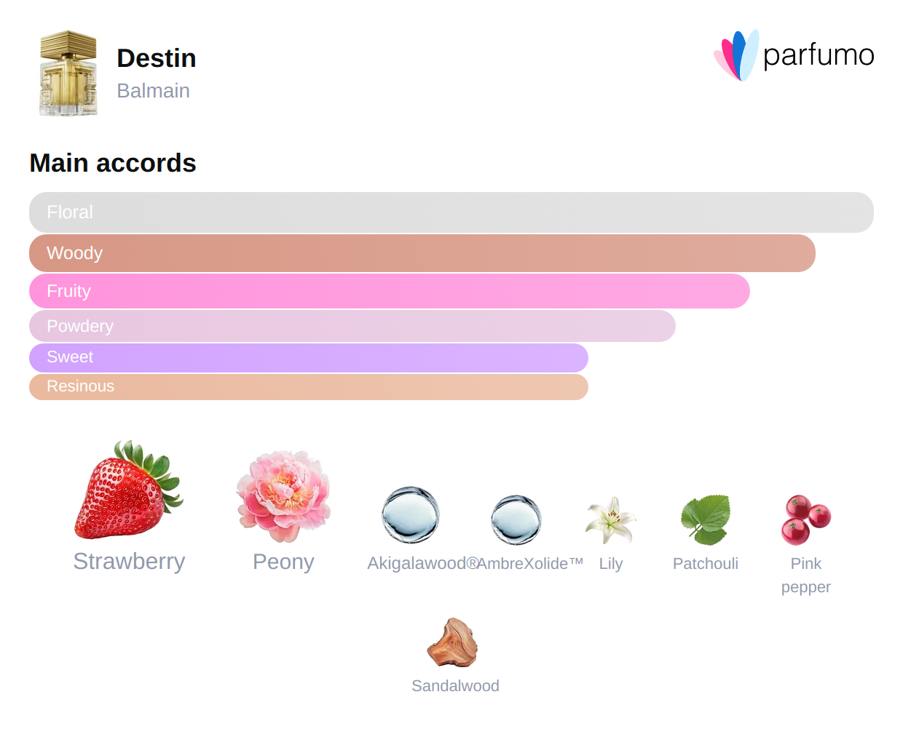This screenshot has width=903, height=745.
Task: Click the white lily icon
Action: (610, 520)
